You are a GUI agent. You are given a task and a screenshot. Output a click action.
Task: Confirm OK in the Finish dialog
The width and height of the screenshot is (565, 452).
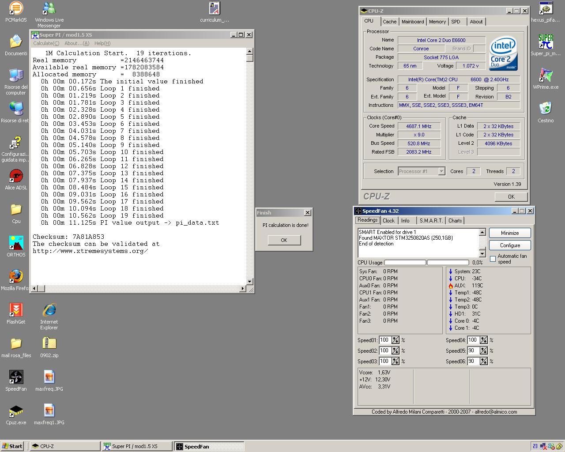click(284, 240)
